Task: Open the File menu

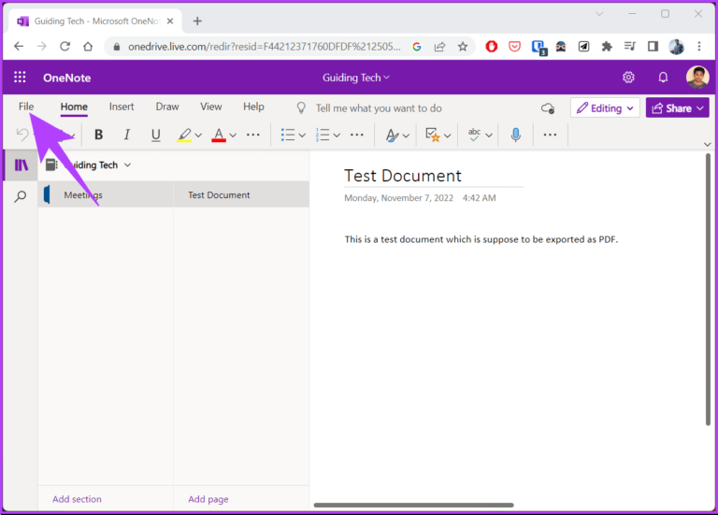Action: (x=26, y=107)
